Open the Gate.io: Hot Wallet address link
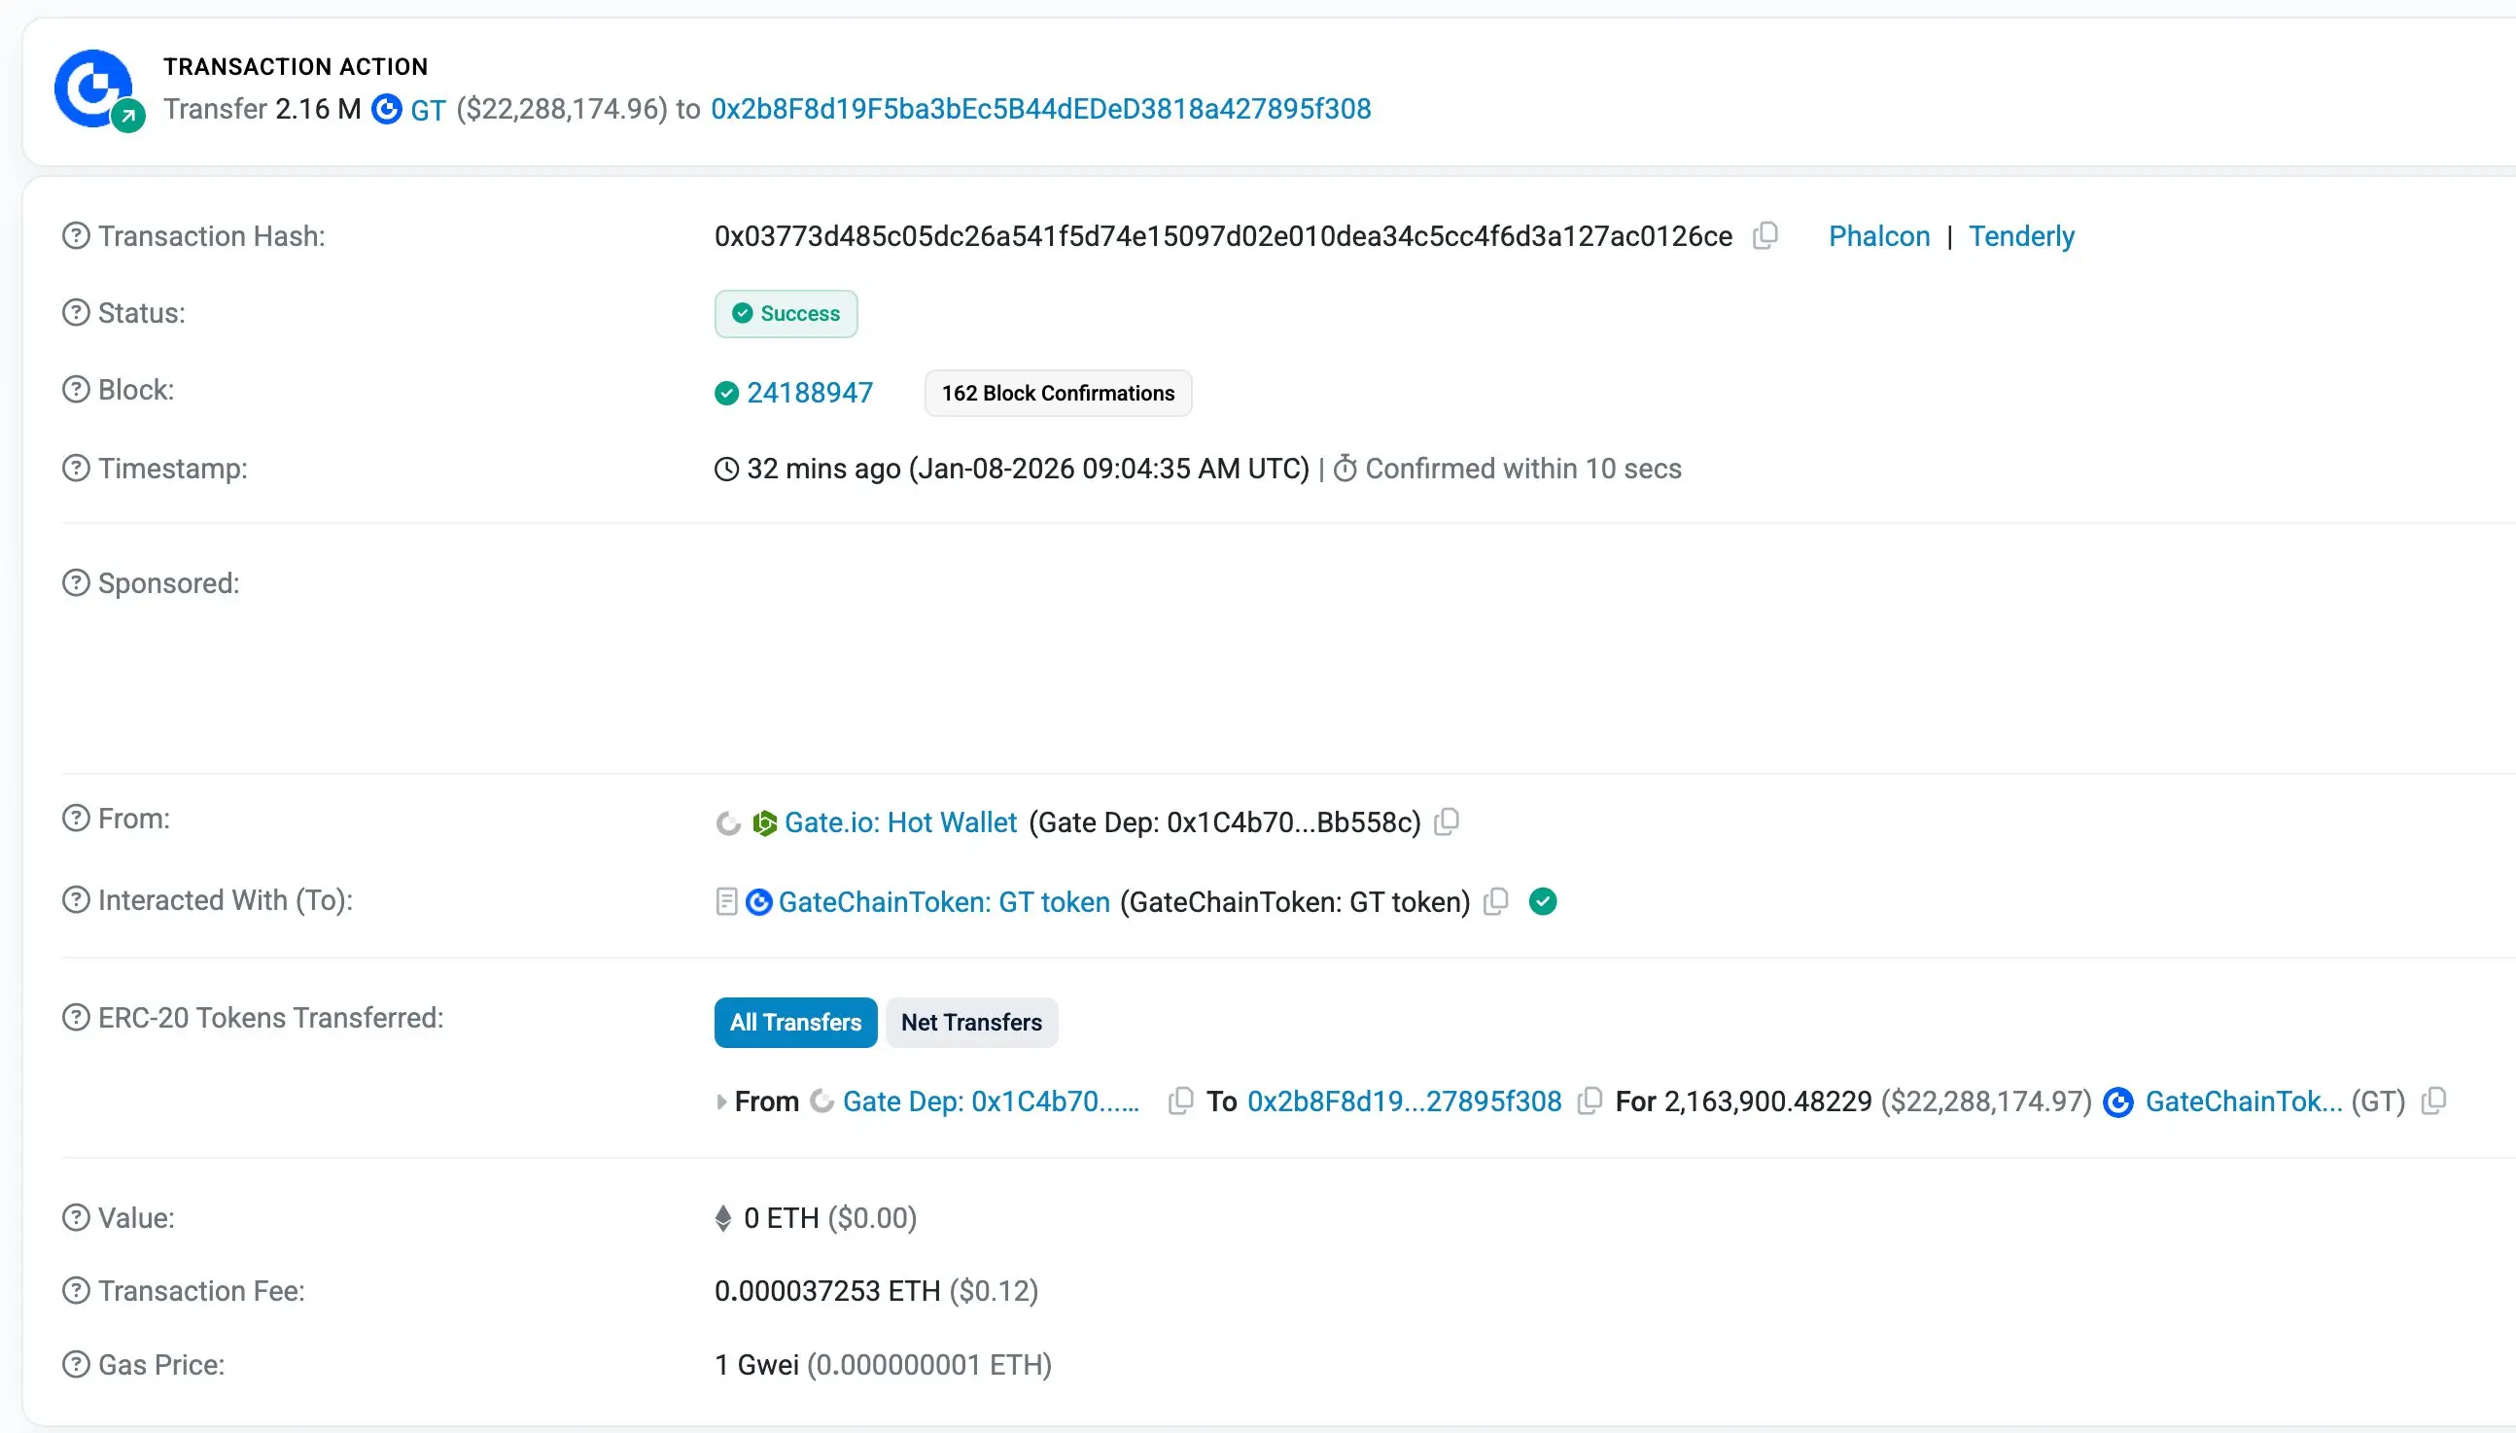2516x1433 pixels. [x=899, y=822]
